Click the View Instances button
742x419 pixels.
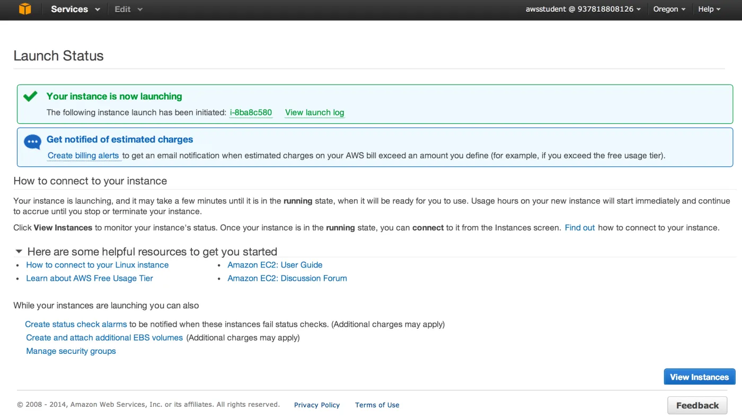pos(700,377)
